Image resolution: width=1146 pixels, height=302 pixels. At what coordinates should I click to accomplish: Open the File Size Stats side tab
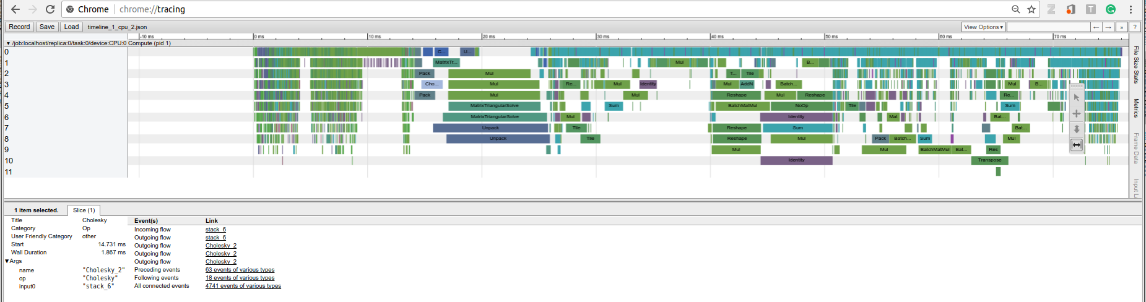(x=1136, y=64)
